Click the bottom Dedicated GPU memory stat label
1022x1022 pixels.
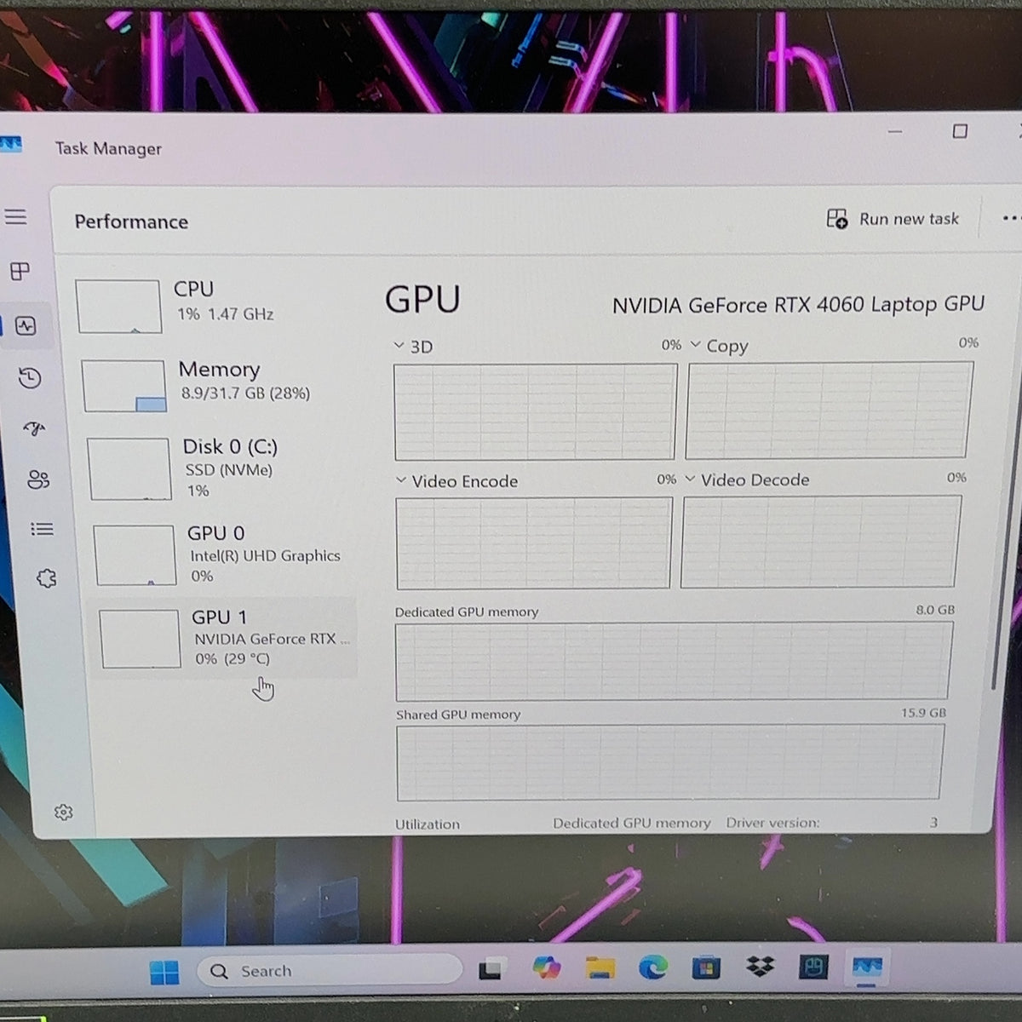631,823
